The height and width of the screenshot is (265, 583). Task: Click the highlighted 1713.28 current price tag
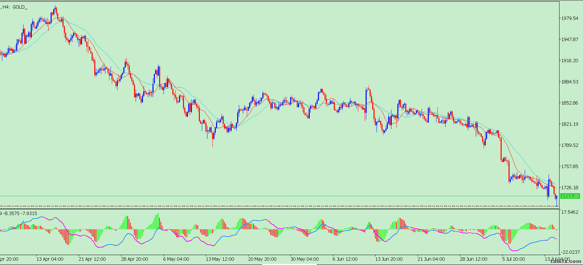pos(570,196)
